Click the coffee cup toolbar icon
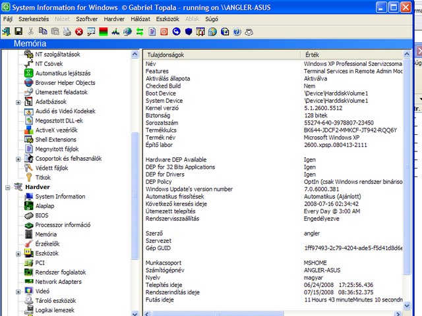Image resolution: width=422 pixels, height=316 pixels. point(249,32)
